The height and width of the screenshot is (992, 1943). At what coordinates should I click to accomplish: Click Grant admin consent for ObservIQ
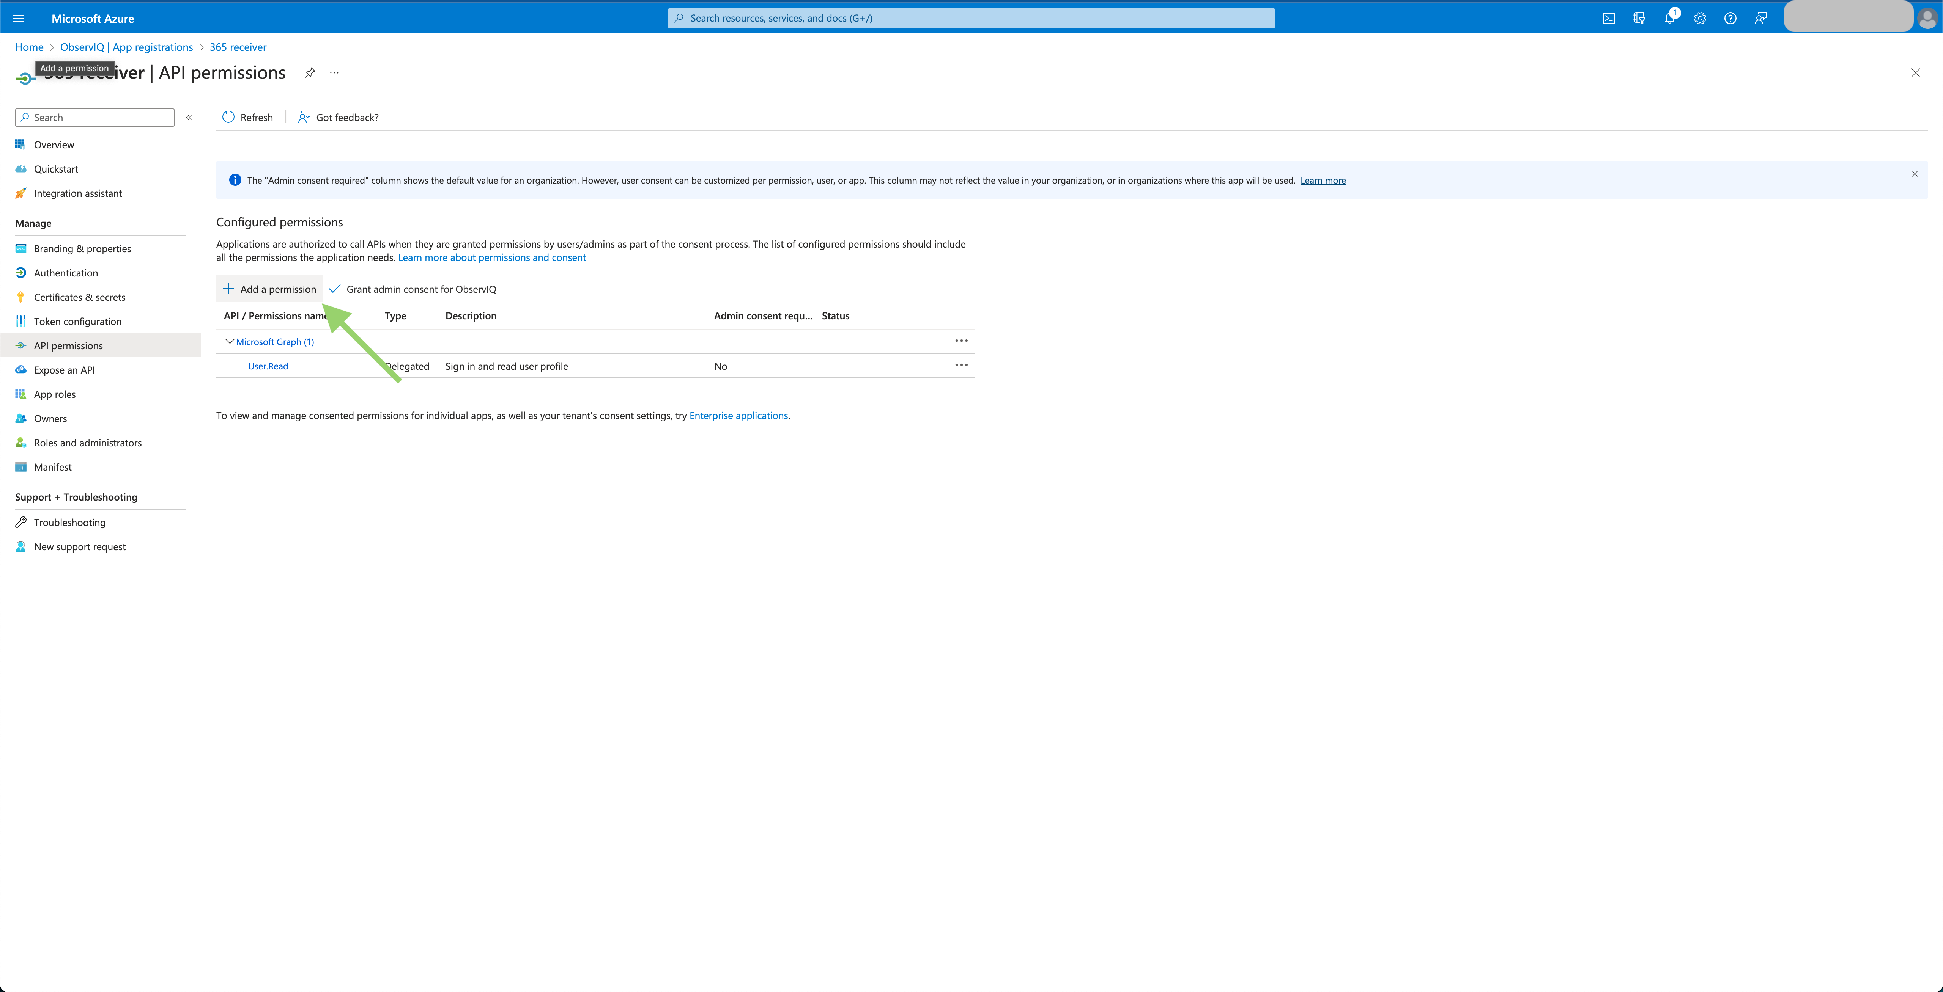(413, 289)
